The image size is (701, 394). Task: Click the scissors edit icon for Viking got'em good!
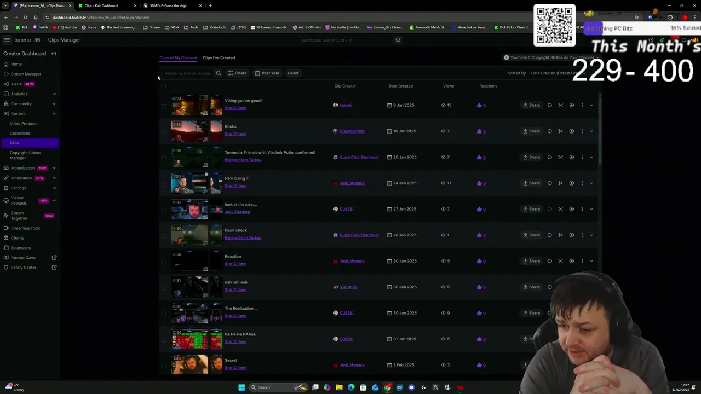pos(560,105)
